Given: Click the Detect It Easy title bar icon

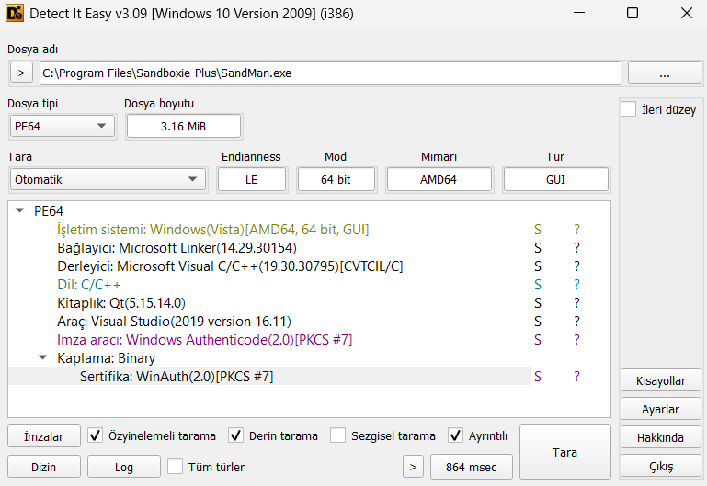Looking at the screenshot, I should pos(15,14).
